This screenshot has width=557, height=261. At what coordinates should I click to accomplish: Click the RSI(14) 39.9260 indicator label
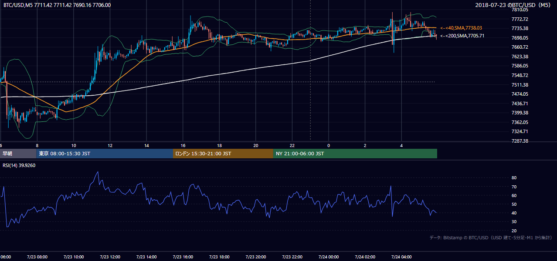coord(19,165)
